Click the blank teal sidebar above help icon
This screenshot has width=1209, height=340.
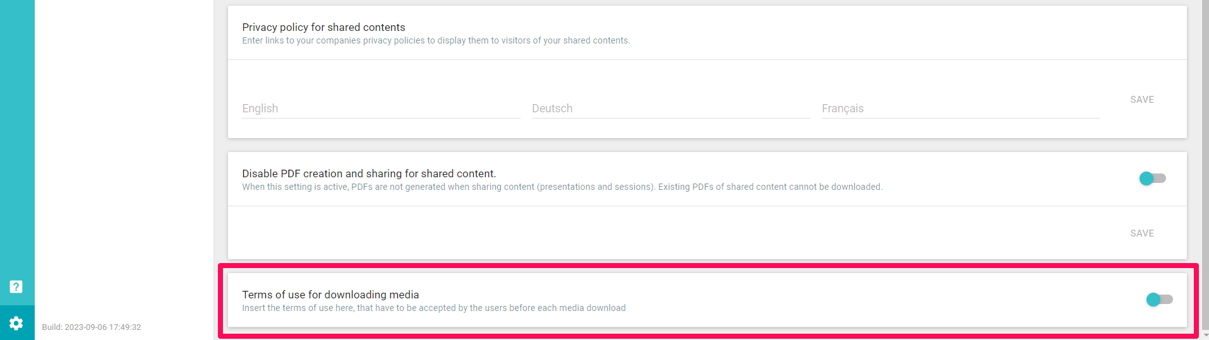[17, 139]
